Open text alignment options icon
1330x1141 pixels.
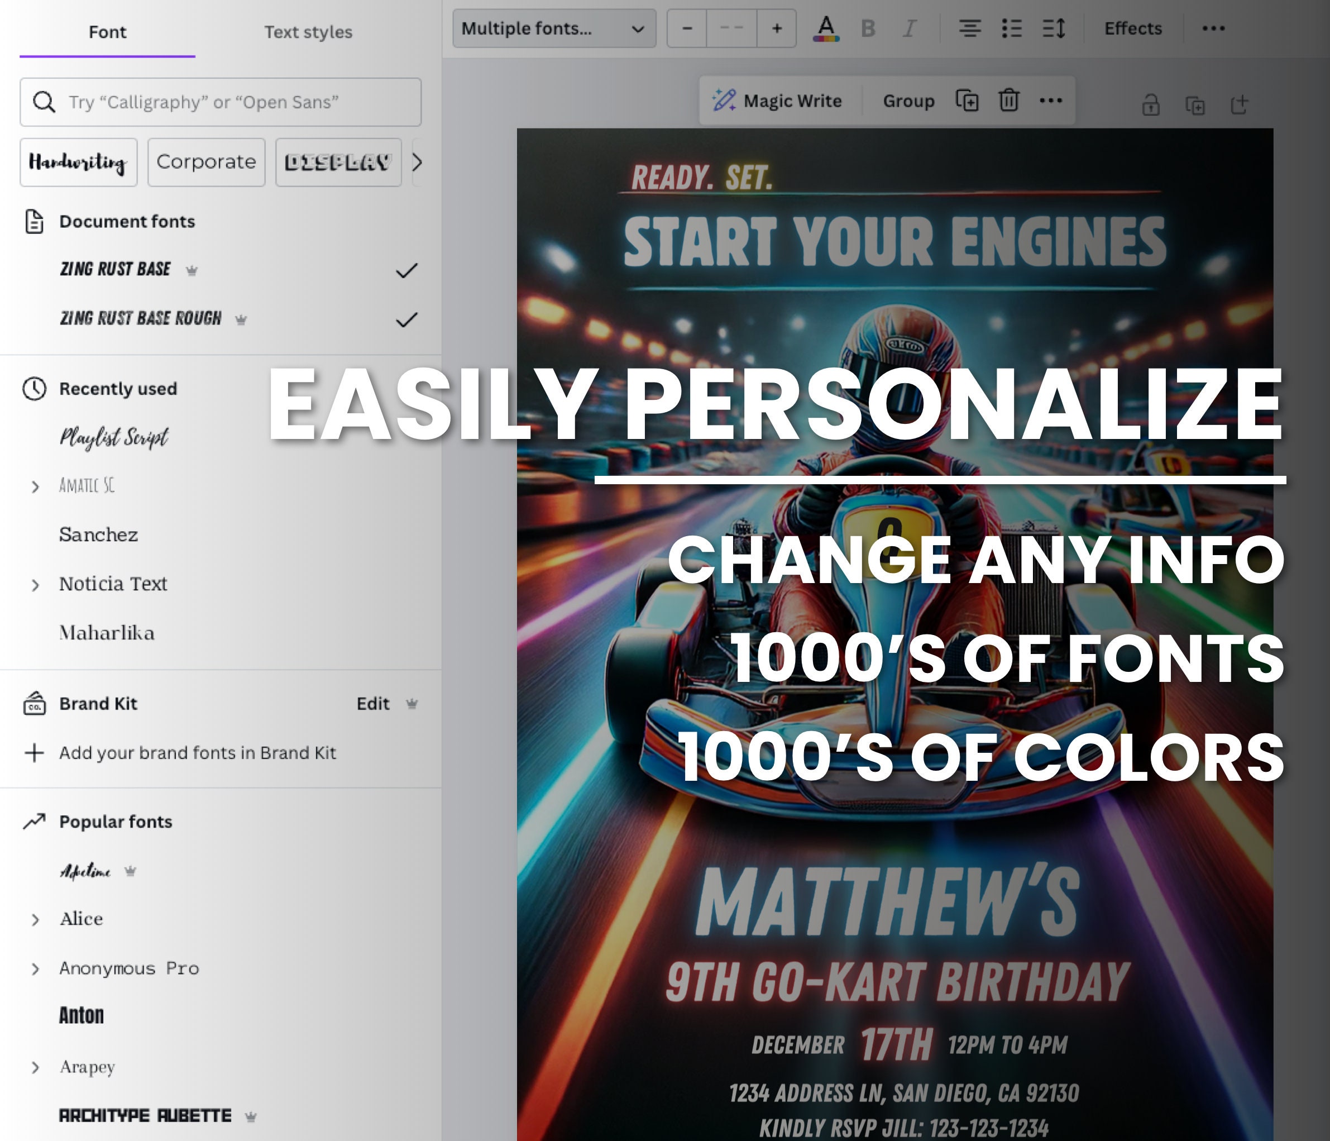tap(969, 28)
